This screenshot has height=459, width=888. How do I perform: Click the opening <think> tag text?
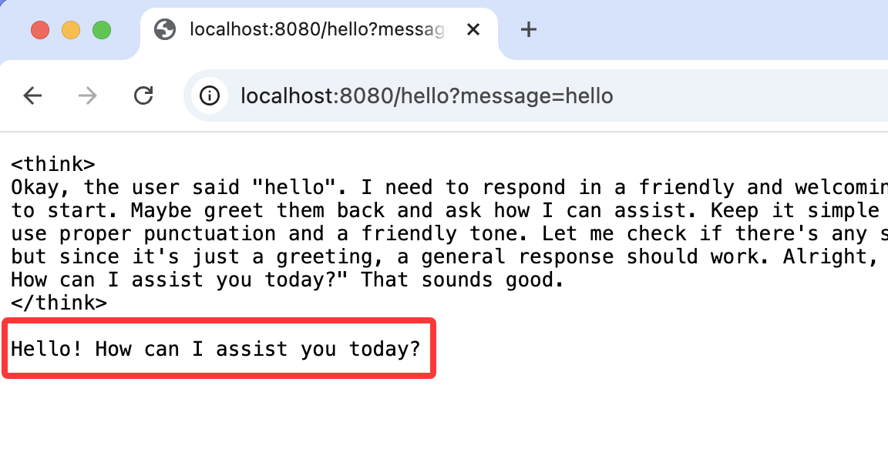click(x=53, y=164)
